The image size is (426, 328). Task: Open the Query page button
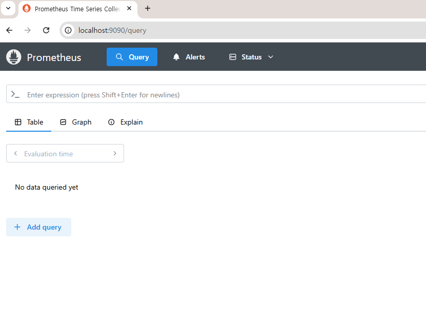pos(132,57)
